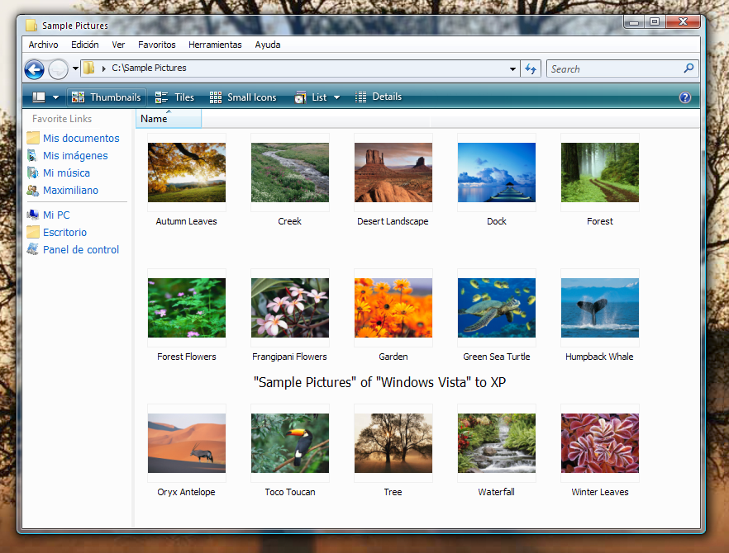Open the Favoritos menu

(156, 45)
